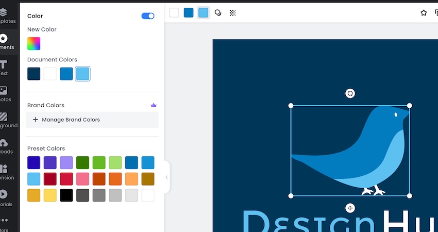The image size is (438, 232).
Task: Pick the pale lime green preset color
Action: tap(115, 163)
